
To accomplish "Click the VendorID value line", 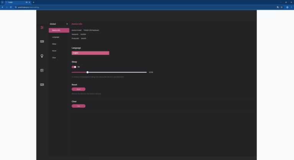I will [x=79, y=34].
